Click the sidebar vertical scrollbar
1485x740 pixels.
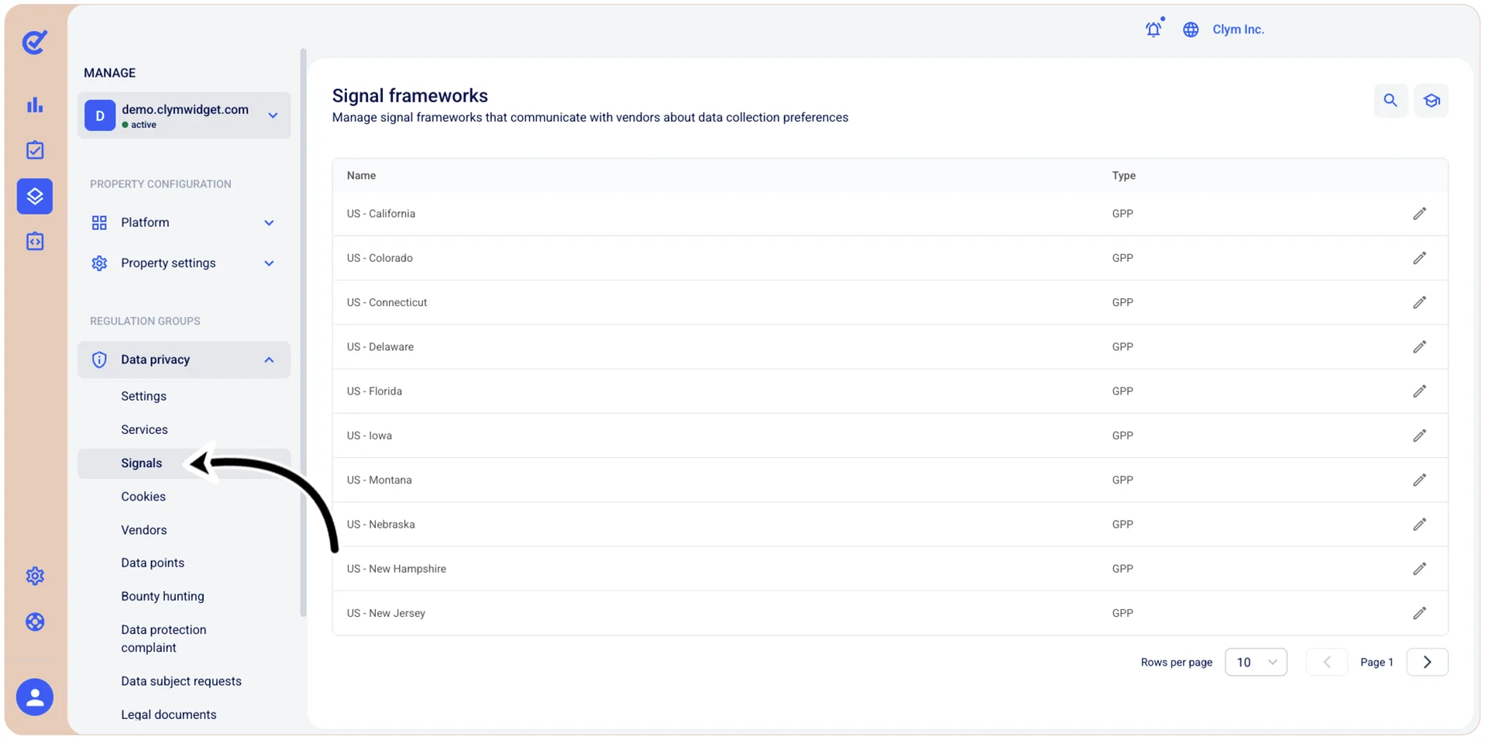[x=303, y=333]
